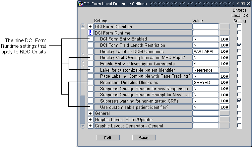Select Use customizable patient identifier row
The width and height of the screenshot is (252, 147).
pos(143,107)
